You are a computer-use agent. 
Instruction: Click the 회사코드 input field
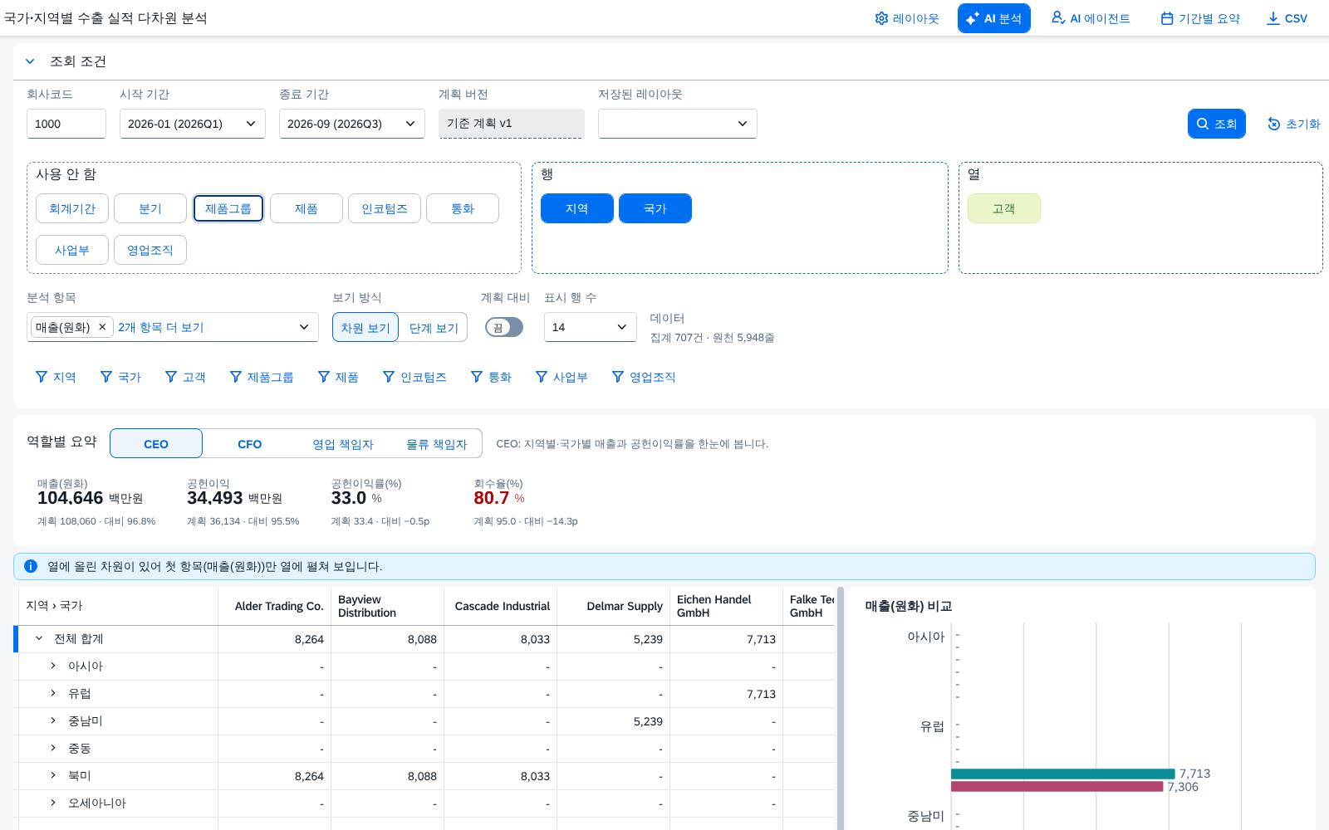coord(66,124)
